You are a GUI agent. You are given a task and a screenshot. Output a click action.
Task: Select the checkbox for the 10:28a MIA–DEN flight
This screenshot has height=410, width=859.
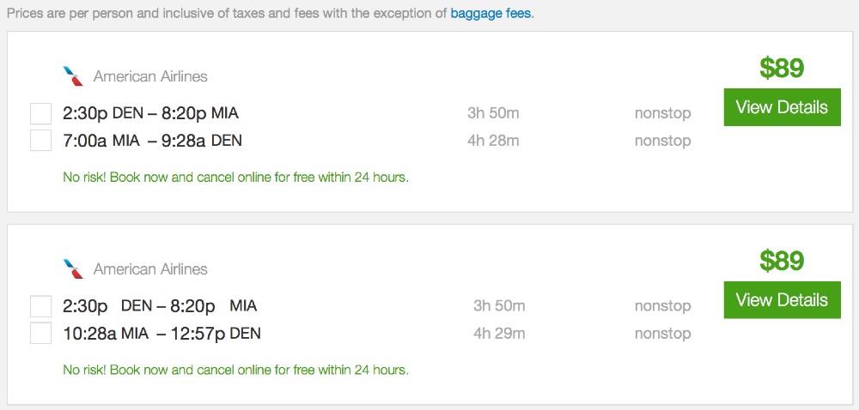click(x=40, y=333)
